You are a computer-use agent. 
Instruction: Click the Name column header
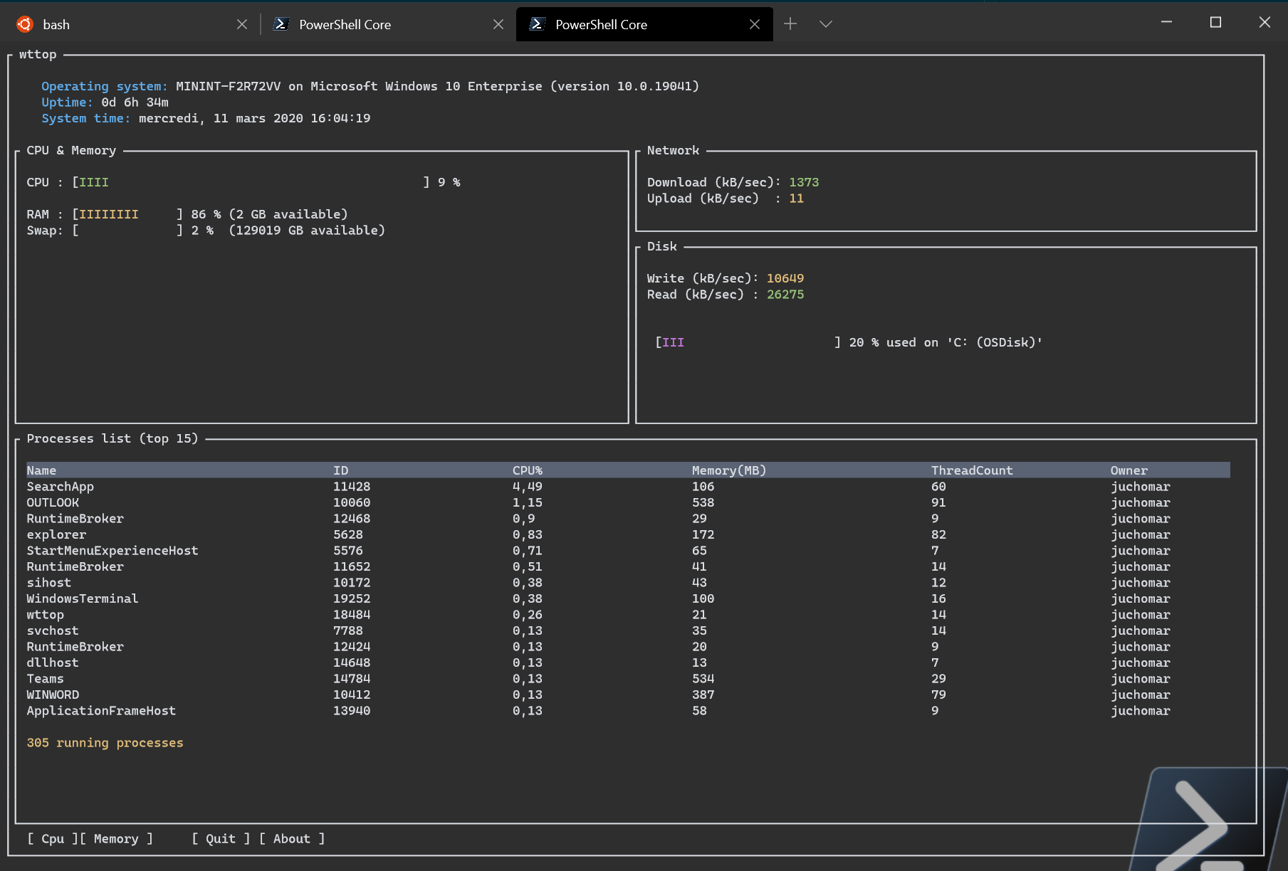coord(41,470)
